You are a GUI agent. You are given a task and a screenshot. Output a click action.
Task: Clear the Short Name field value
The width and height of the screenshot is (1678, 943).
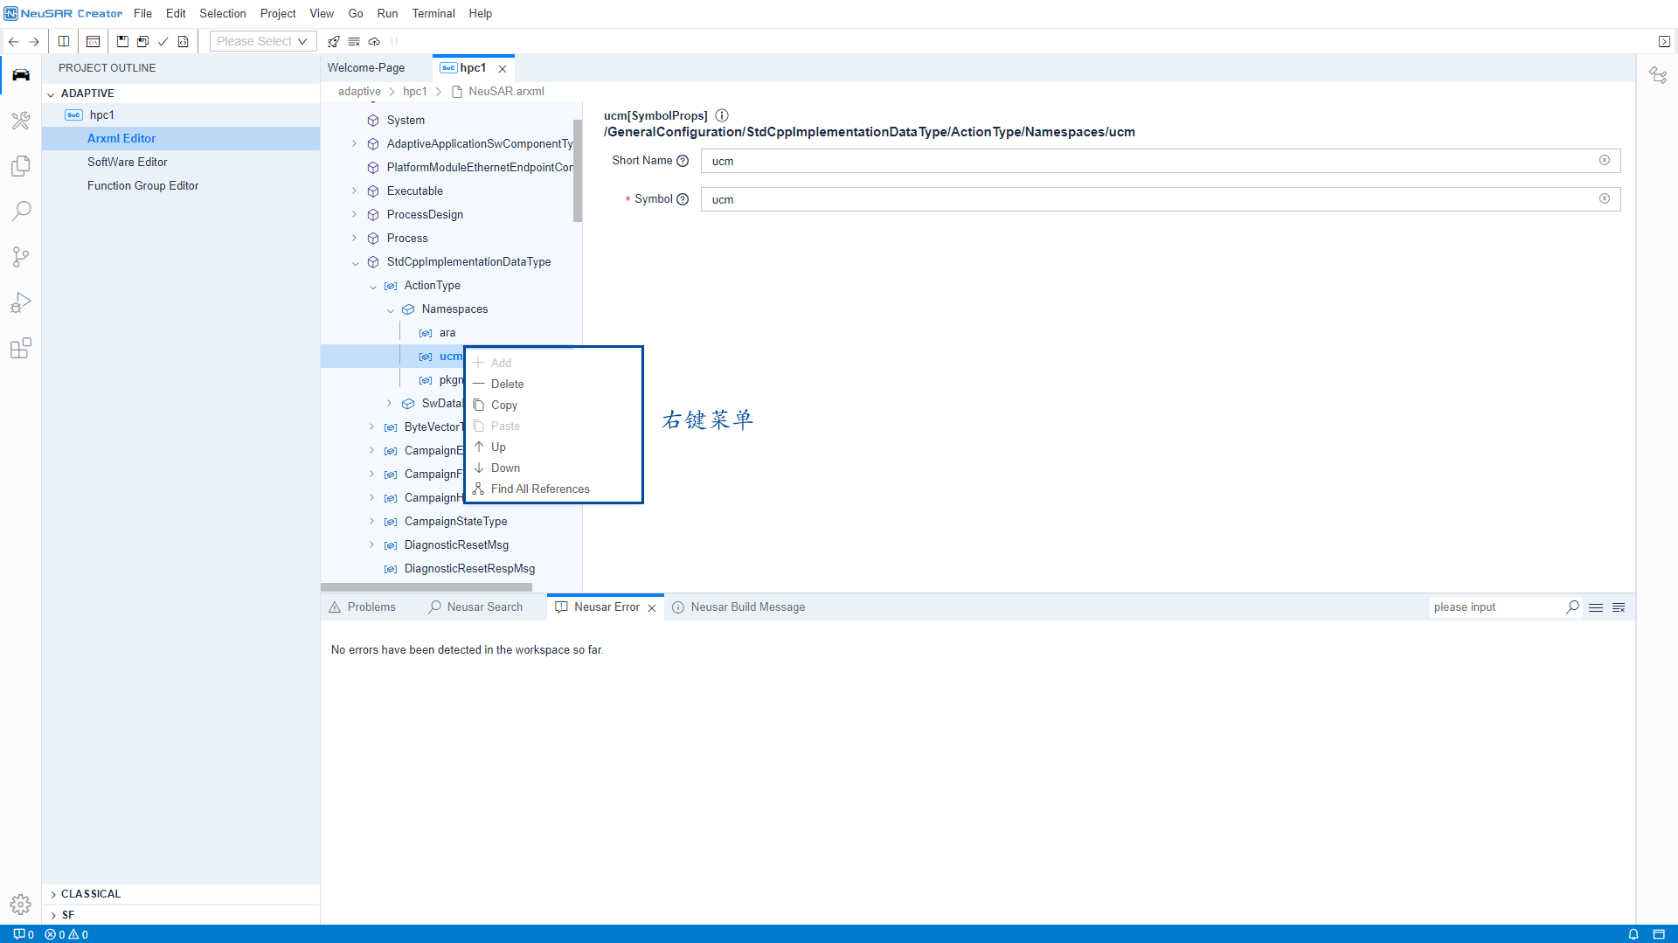pos(1604,161)
